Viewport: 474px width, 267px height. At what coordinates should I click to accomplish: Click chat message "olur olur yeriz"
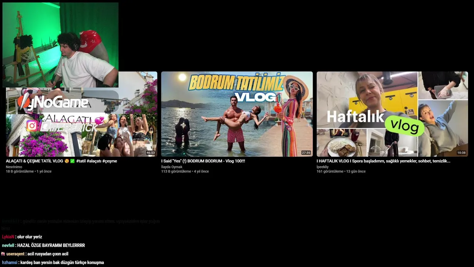pyautogui.click(x=30, y=237)
